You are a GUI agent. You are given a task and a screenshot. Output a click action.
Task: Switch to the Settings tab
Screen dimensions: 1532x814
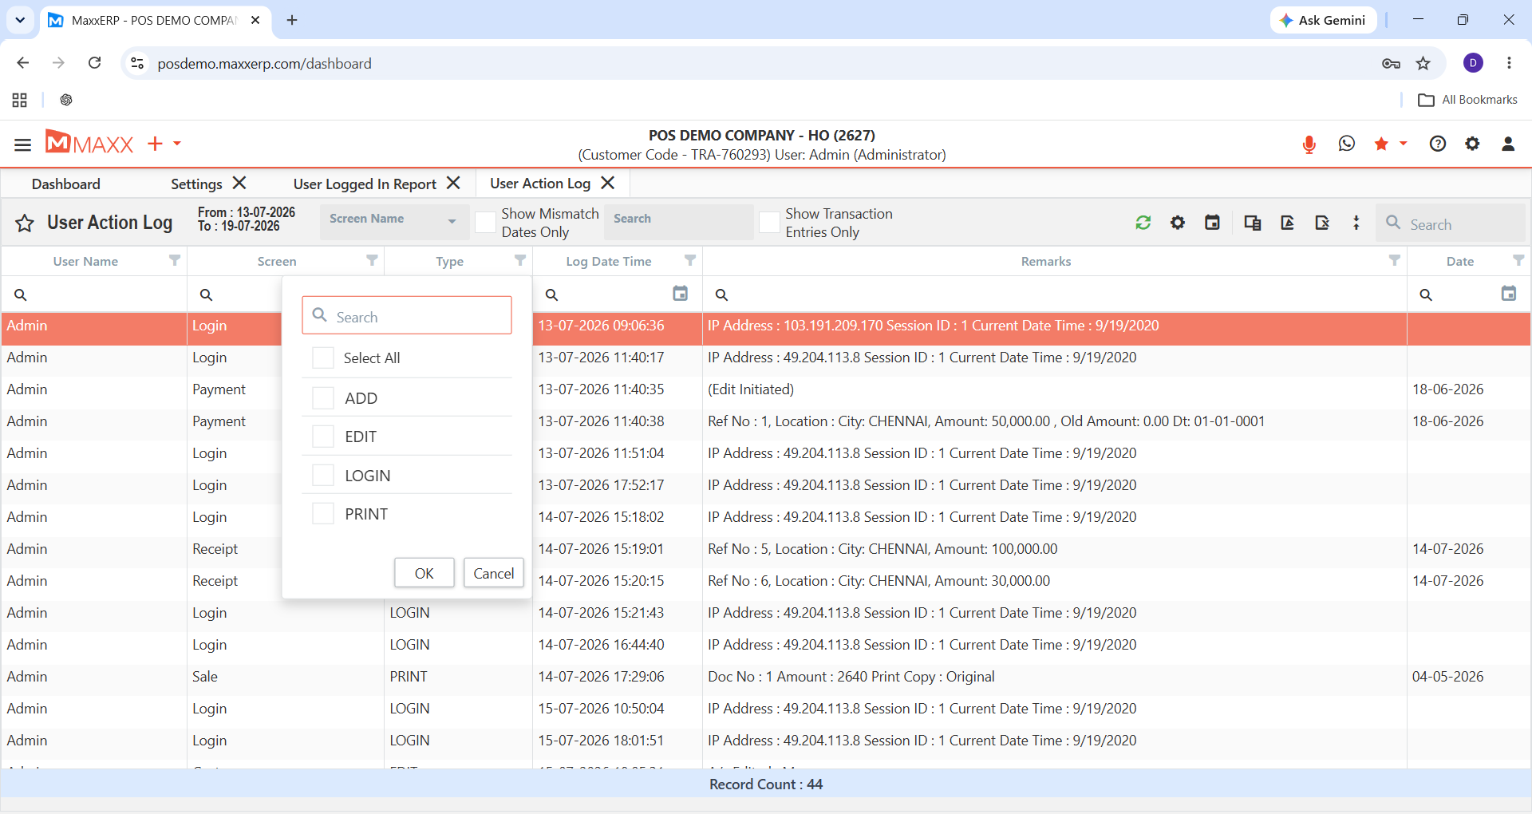pyautogui.click(x=196, y=184)
